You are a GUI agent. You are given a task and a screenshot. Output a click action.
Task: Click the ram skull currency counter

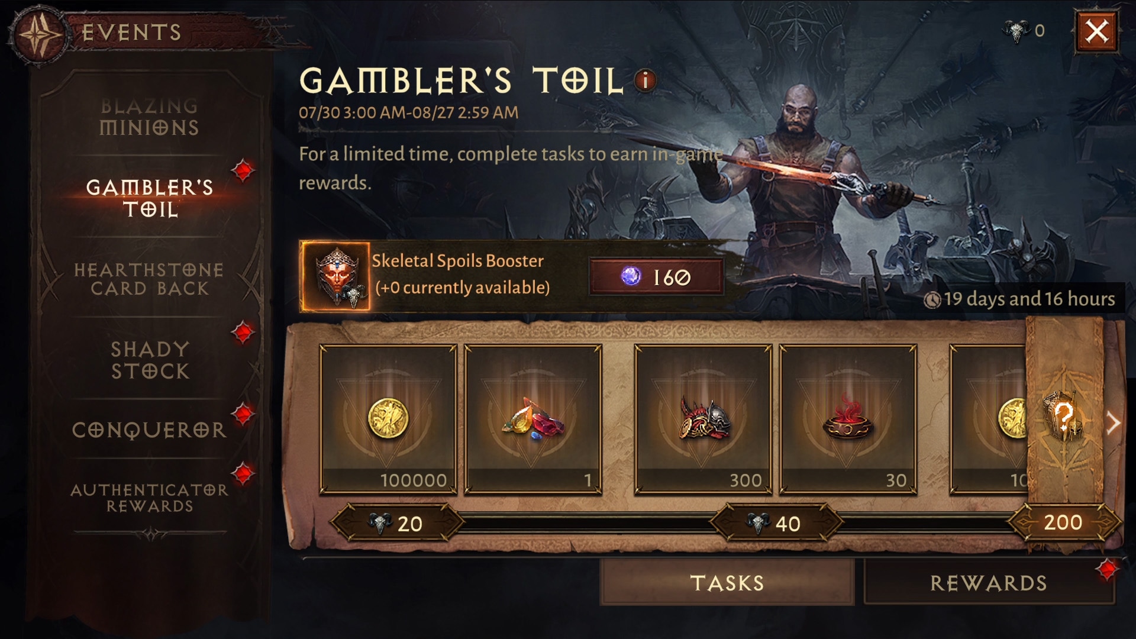[1024, 31]
